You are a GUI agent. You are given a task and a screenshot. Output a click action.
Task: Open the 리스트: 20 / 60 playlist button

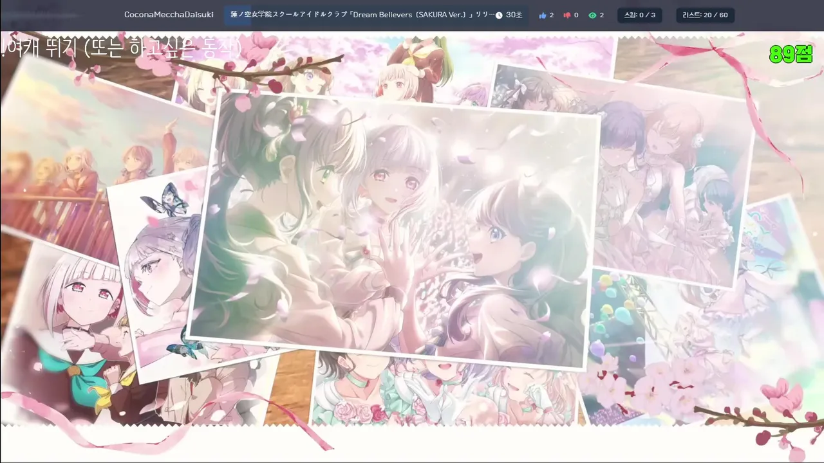coord(706,15)
